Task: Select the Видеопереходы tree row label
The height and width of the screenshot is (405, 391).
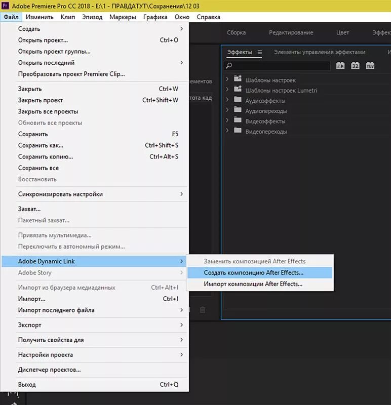Action: (x=266, y=132)
